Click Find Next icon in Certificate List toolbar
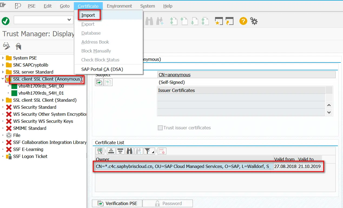Image resolution: width=343 pixels, height=208 pixels. (x=139, y=151)
